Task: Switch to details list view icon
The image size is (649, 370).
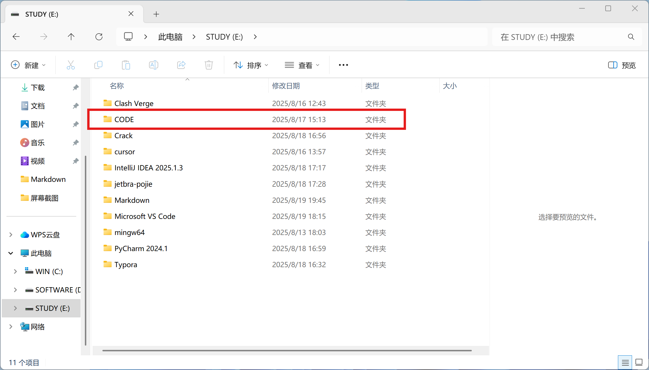Action: [x=625, y=362]
